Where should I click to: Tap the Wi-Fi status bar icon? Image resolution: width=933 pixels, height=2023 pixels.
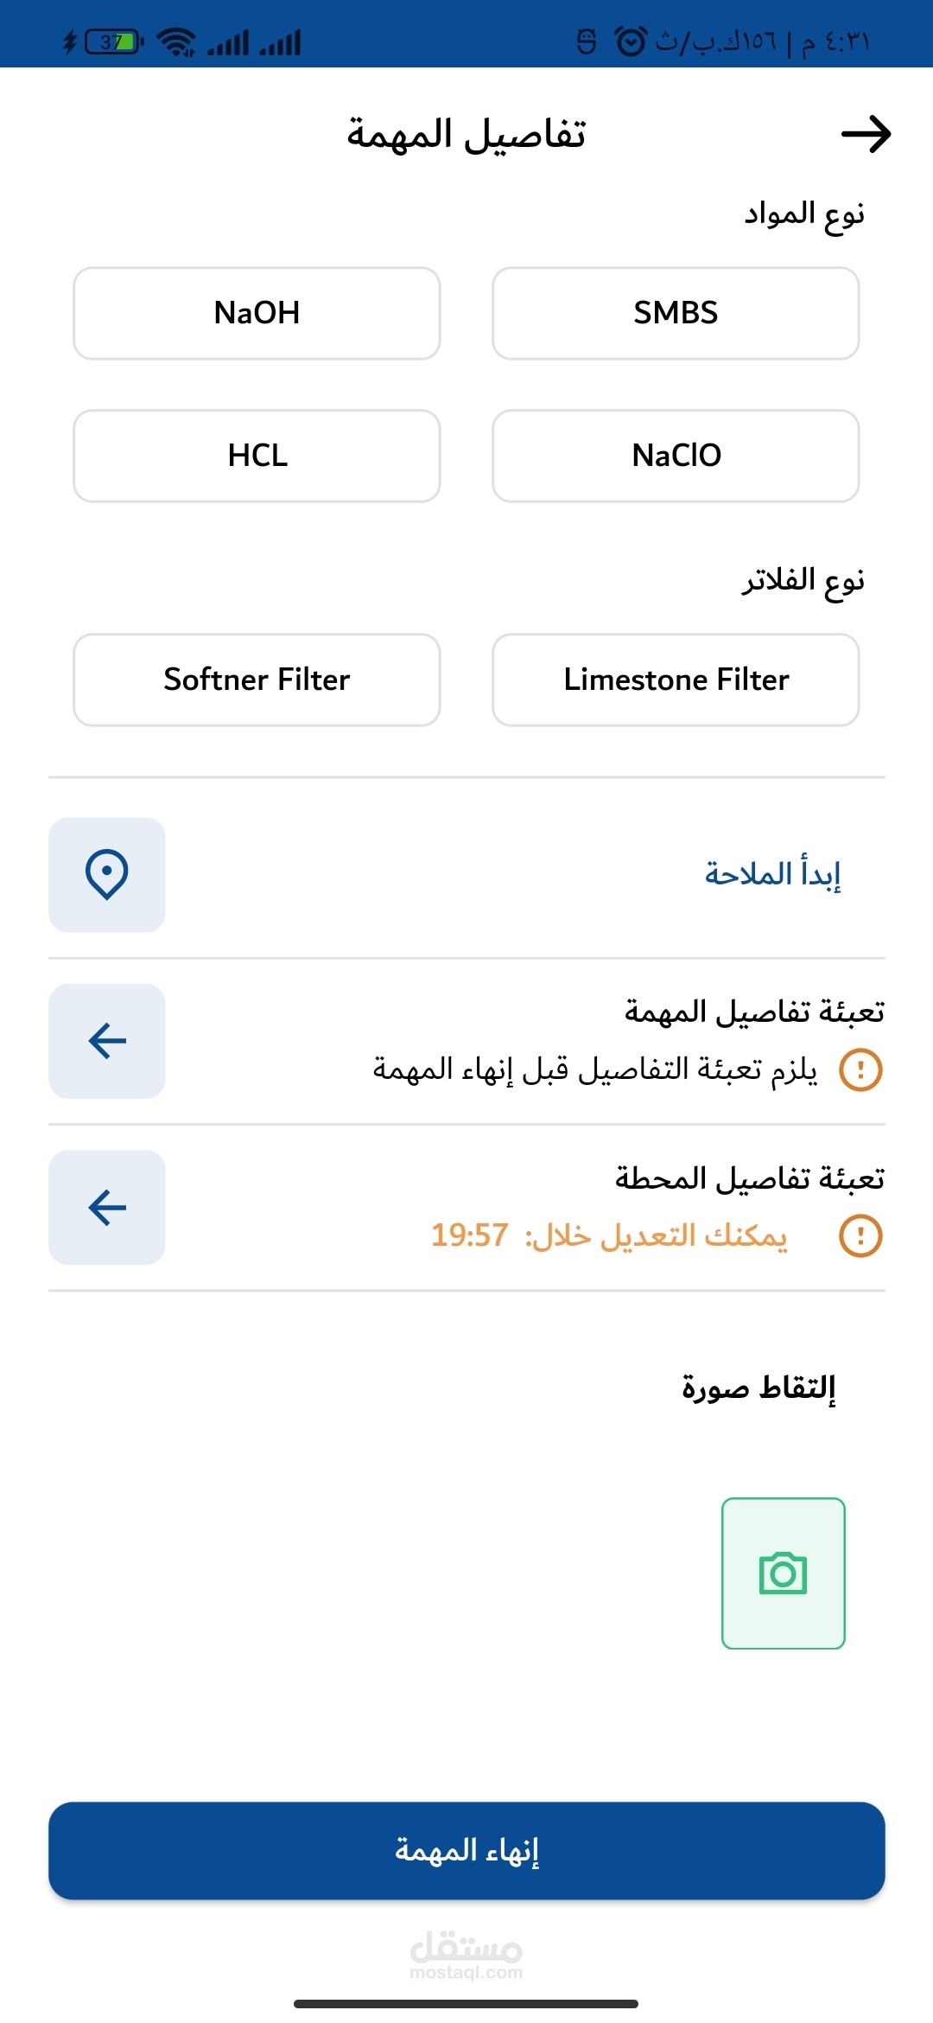pos(176,41)
